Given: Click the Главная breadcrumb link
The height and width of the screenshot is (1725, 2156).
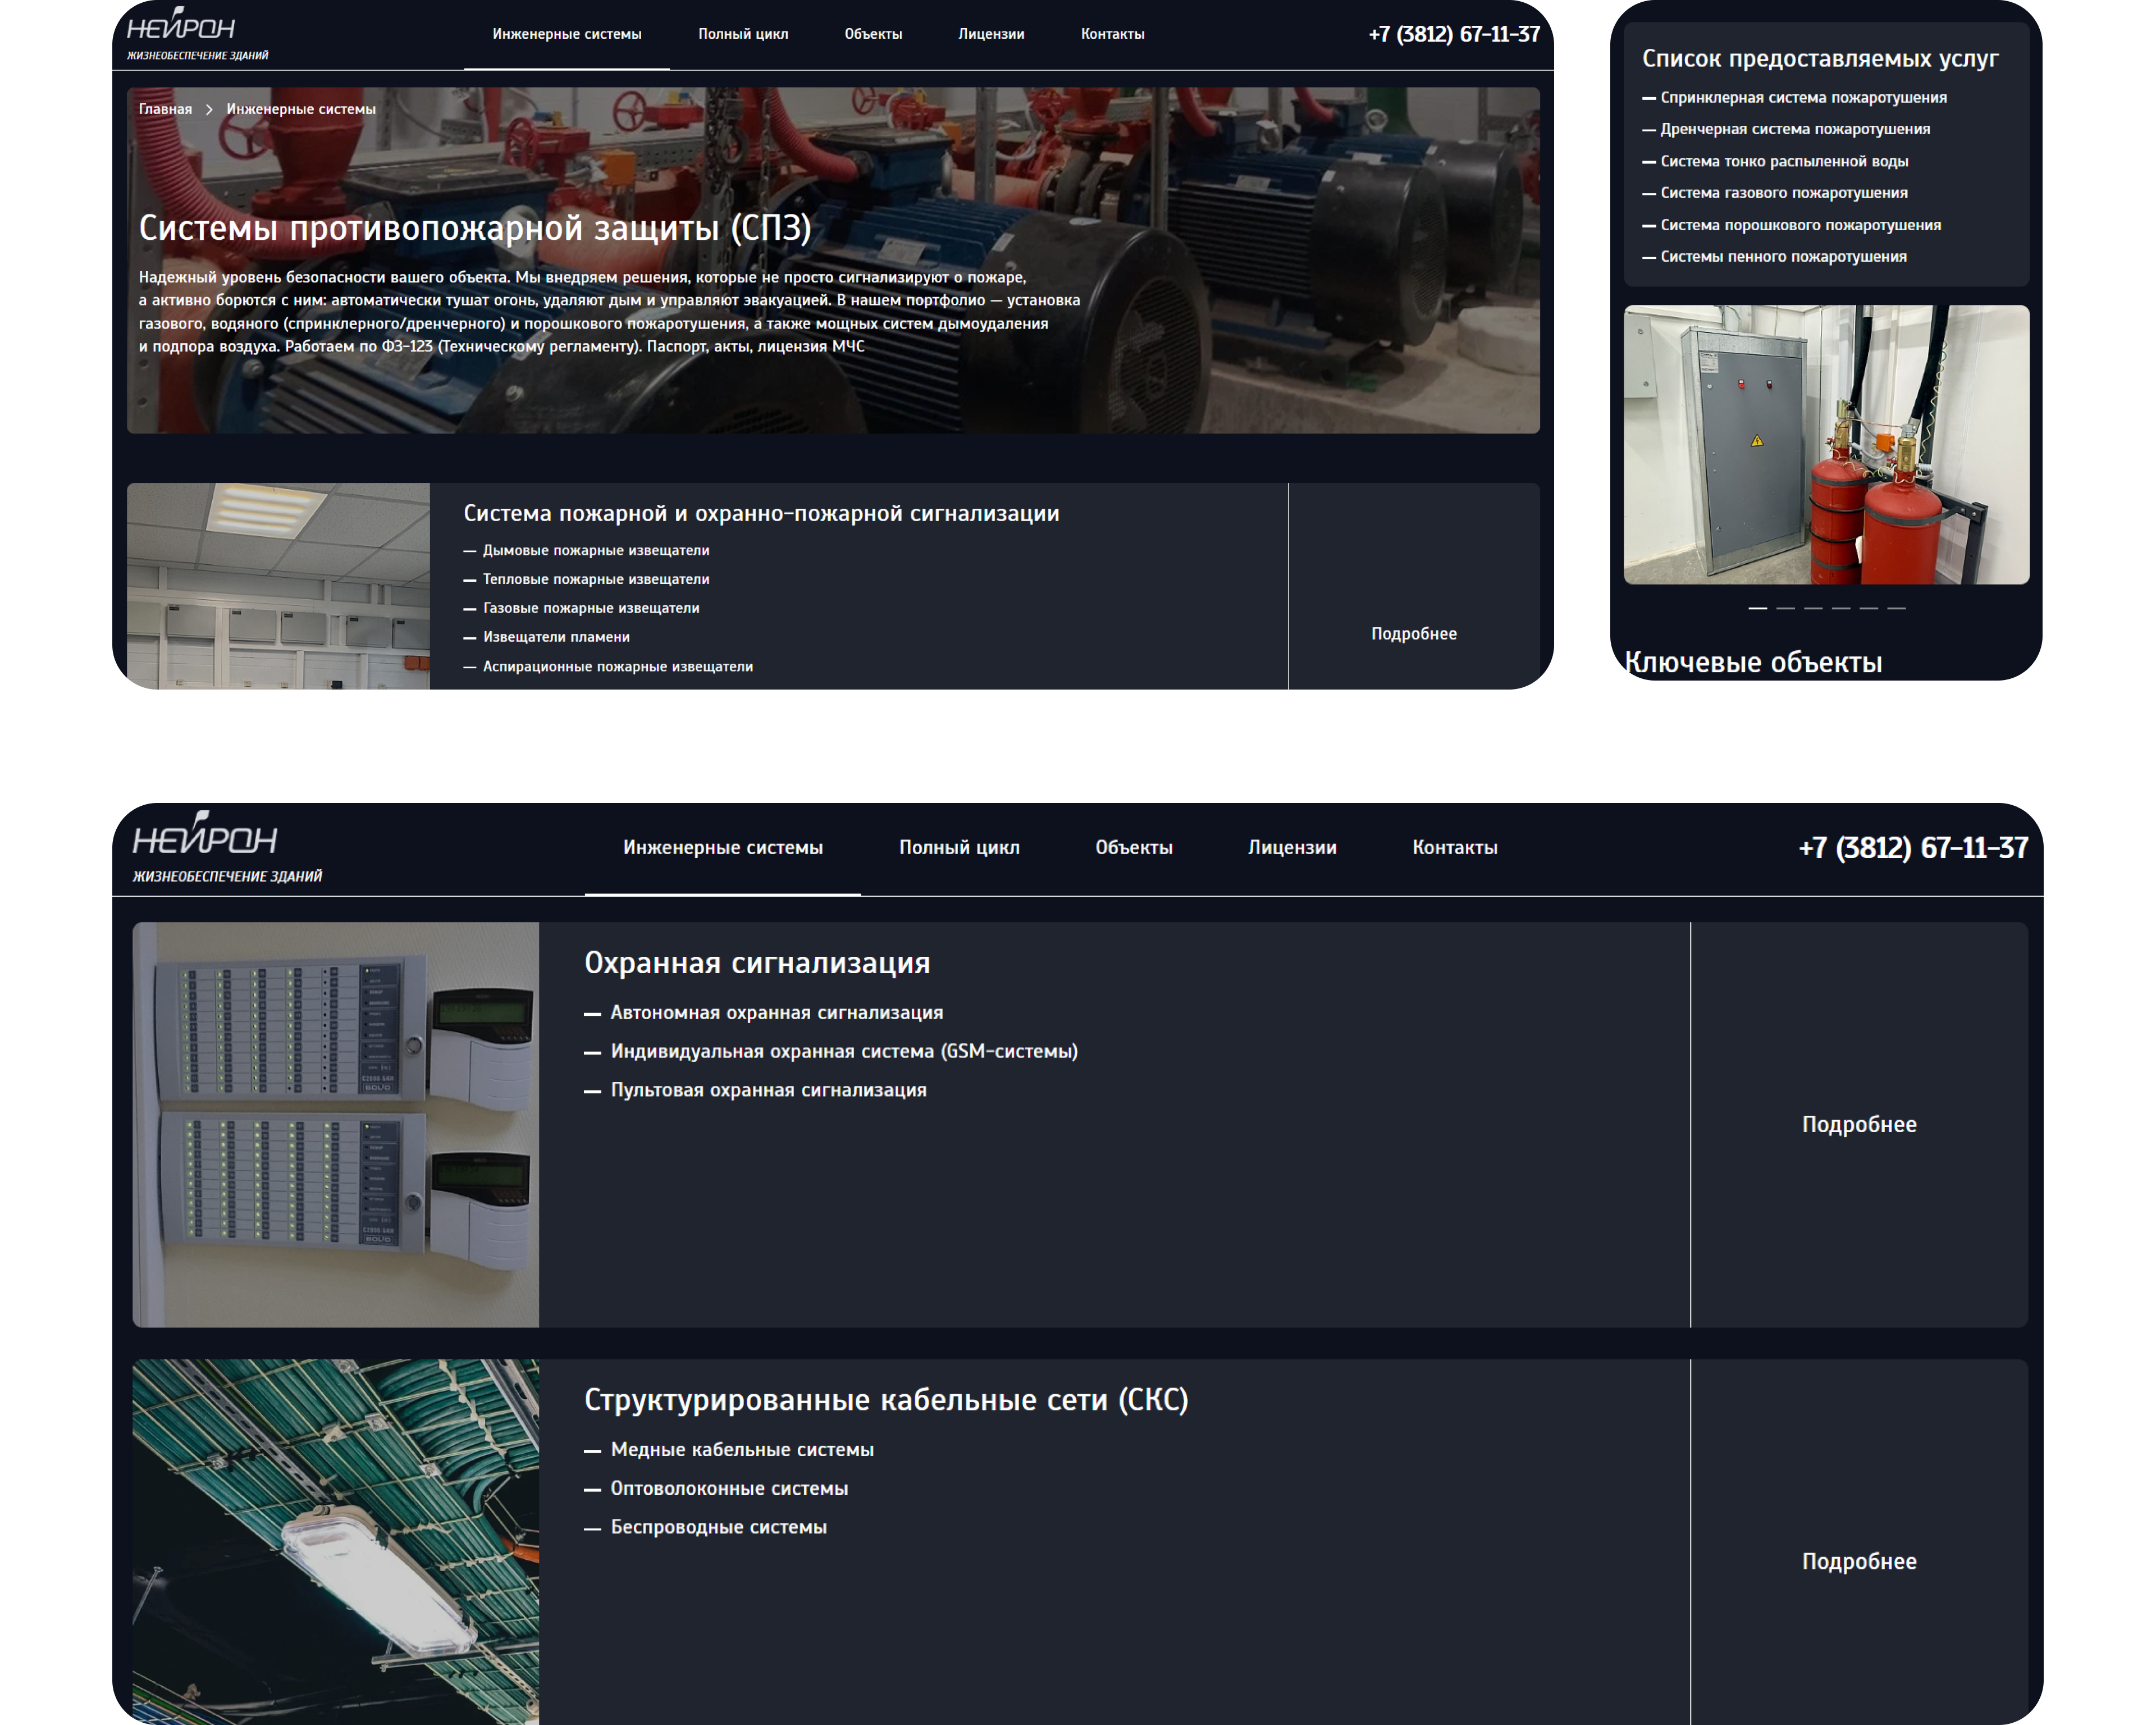Looking at the screenshot, I should 165,109.
